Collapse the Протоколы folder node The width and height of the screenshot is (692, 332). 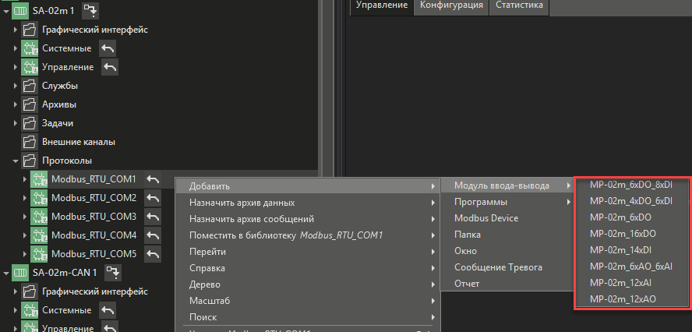(x=15, y=161)
